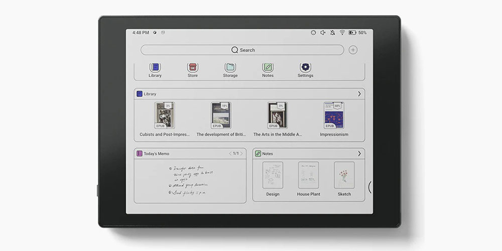The width and height of the screenshot is (502, 251).
Task: Toggle the speaker volume icon
Action: [323, 33]
